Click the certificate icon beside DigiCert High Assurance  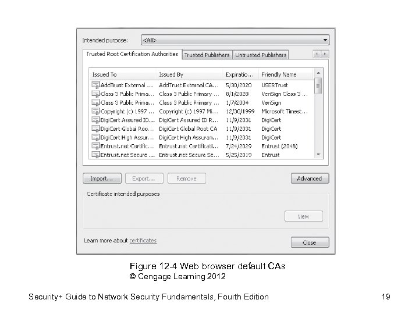pyautogui.click(x=95, y=137)
